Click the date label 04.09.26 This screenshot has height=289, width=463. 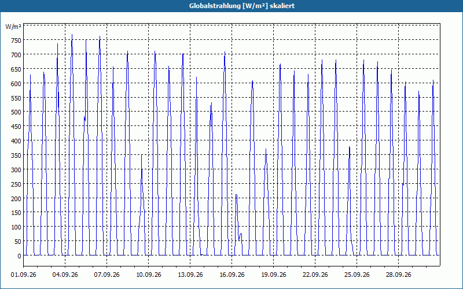[x=65, y=275]
